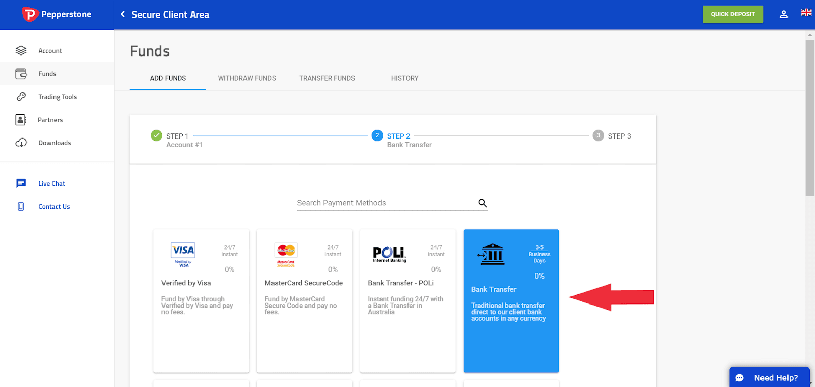Click the POLi Internet Banking logo
Viewport: 815px width, 387px height.
click(x=390, y=254)
